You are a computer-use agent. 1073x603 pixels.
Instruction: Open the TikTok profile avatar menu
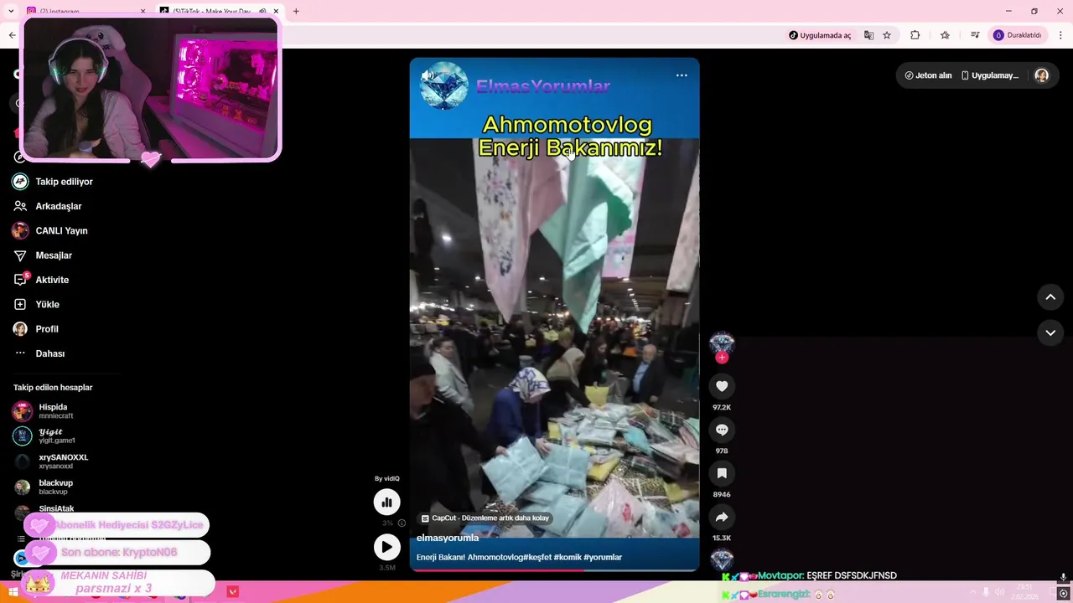point(1041,75)
